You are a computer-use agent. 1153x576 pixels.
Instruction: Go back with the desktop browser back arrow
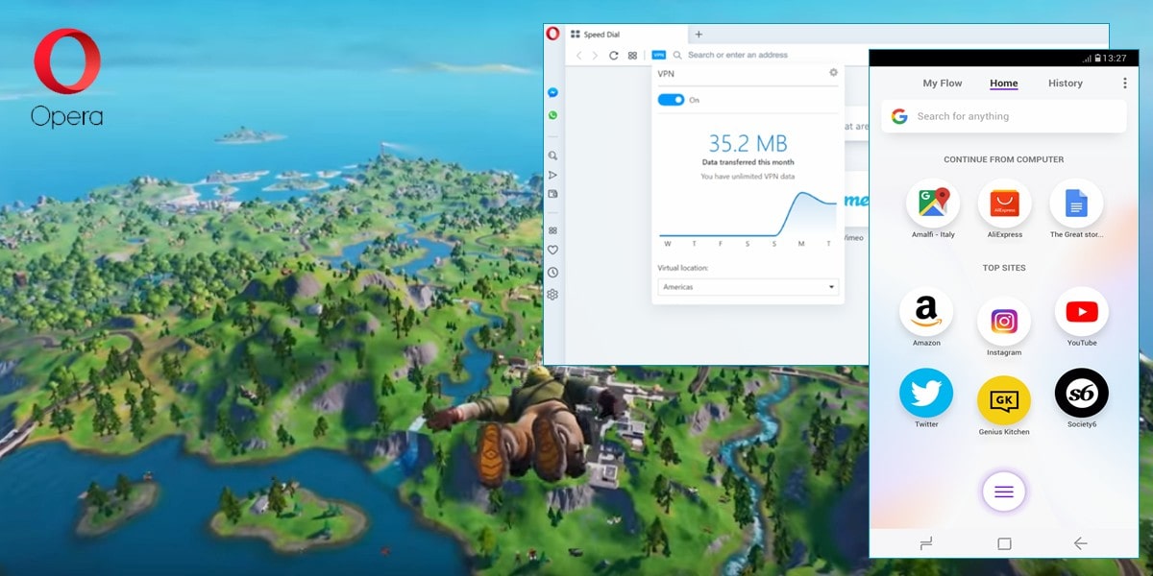[578, 56]
